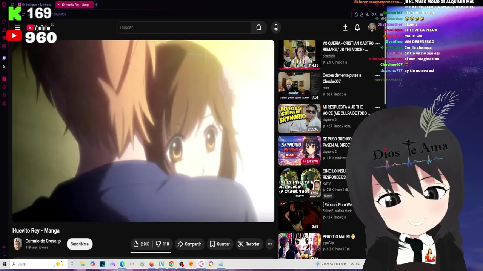The width and height of the screenshot is (483, 271).
Task: Open the 'MI RESPUESTA A JB THE VOICE' title
Action: (346, 110)
